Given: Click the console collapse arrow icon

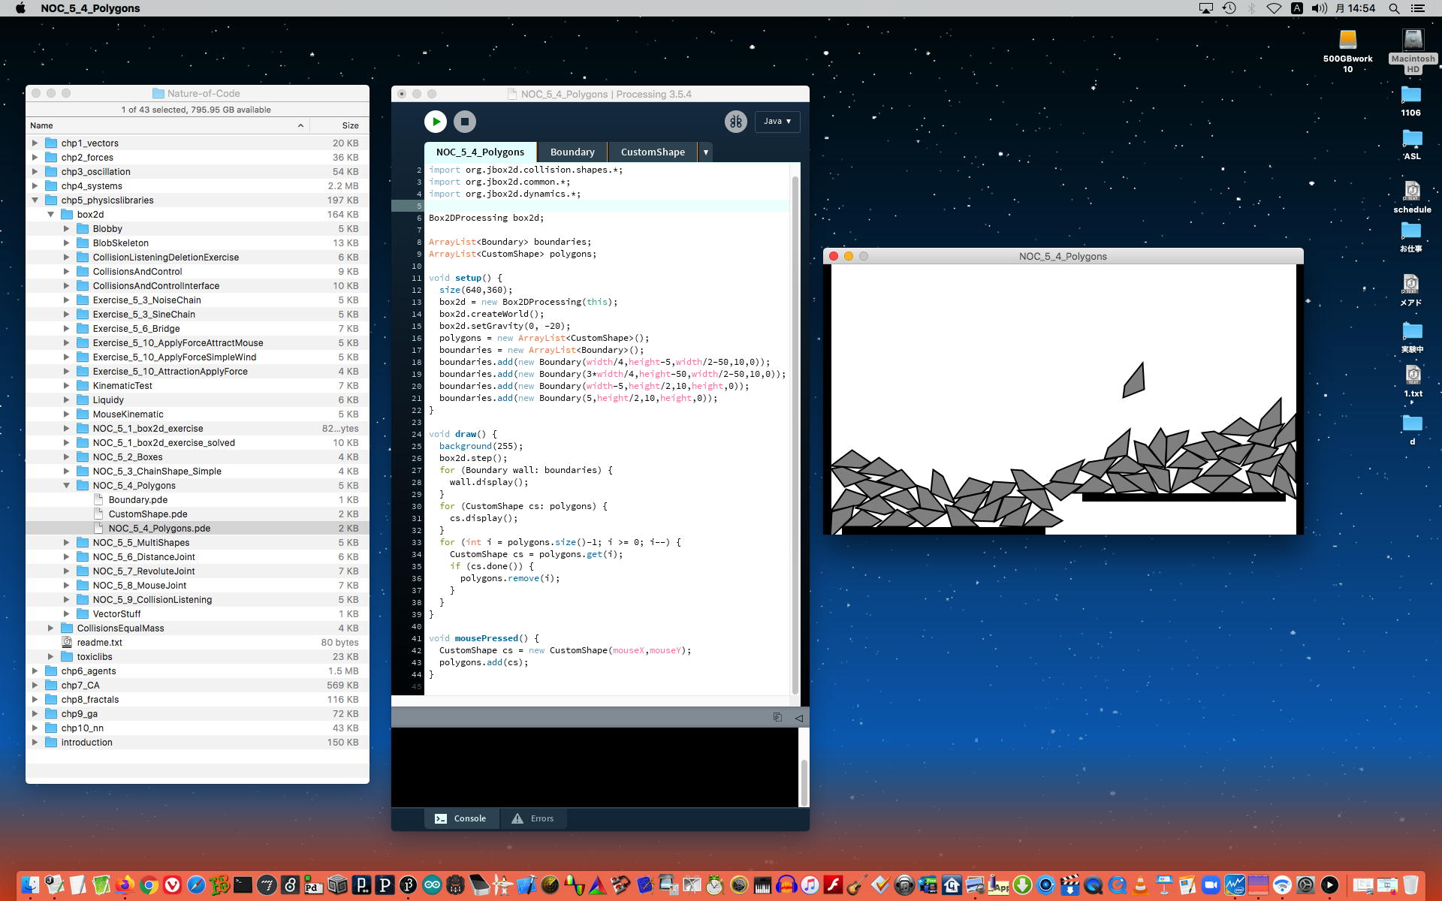Looking at the screenshot, I should pos(798,718).
